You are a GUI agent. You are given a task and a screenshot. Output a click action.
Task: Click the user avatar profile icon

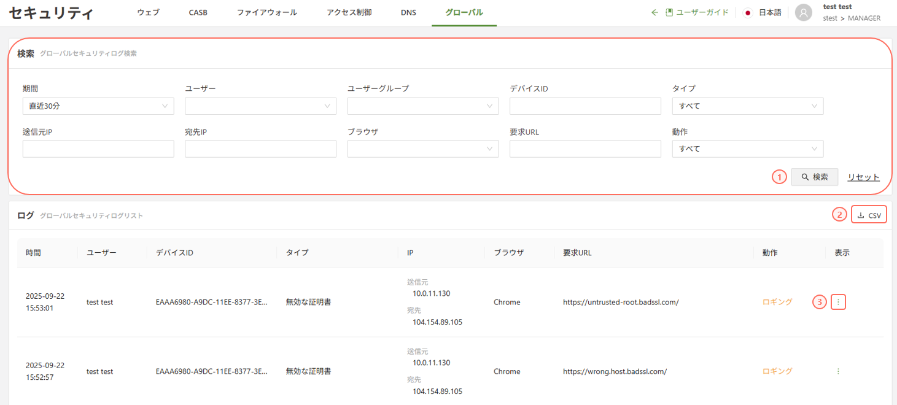803,12
